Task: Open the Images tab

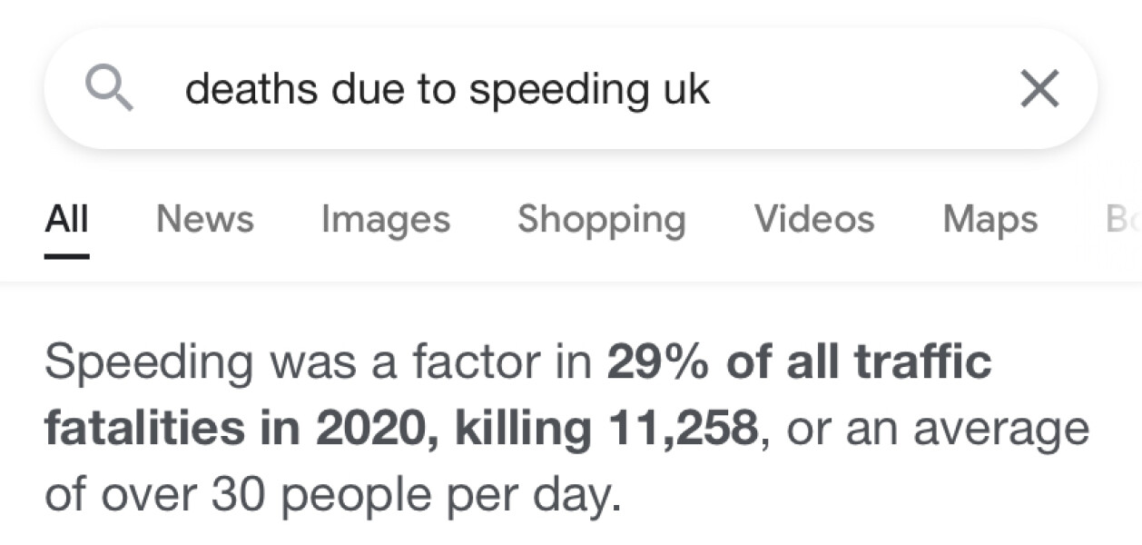Action: click(385, 219)
